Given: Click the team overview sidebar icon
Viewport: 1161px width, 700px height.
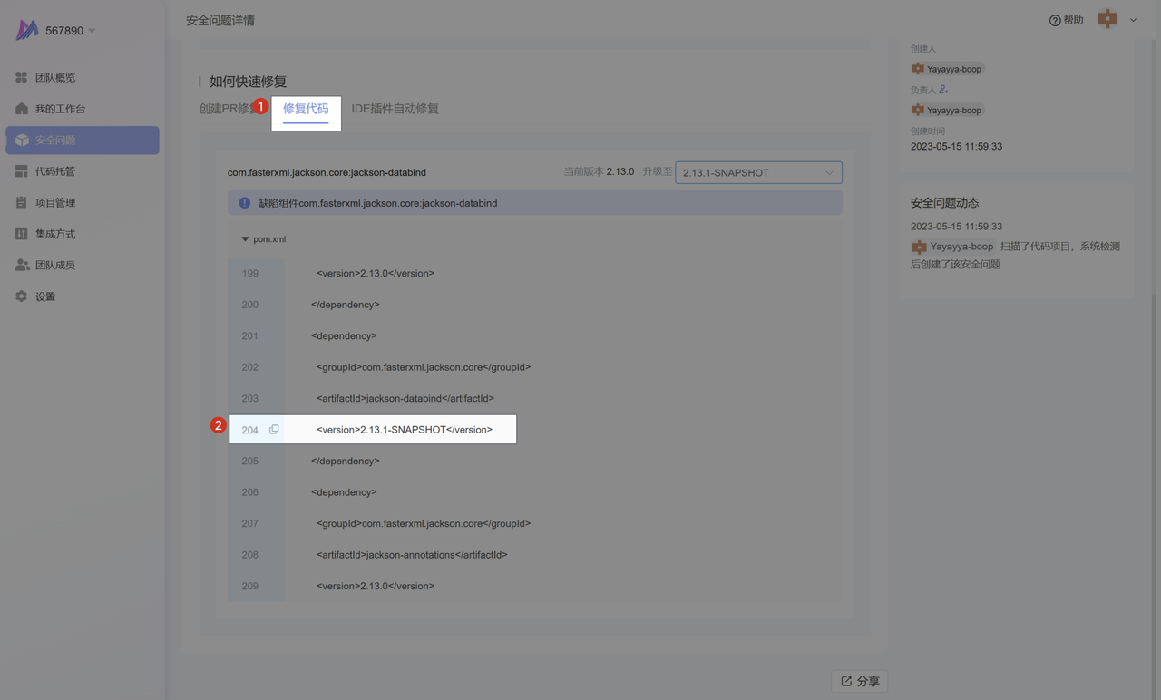Looking at the screenshot, I should tap(22, 78).
